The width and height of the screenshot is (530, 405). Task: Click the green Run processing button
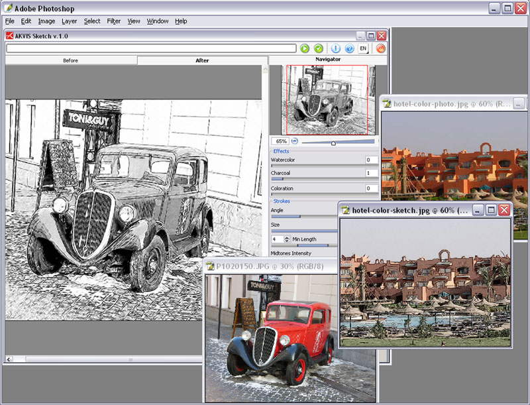click(305, 48)
